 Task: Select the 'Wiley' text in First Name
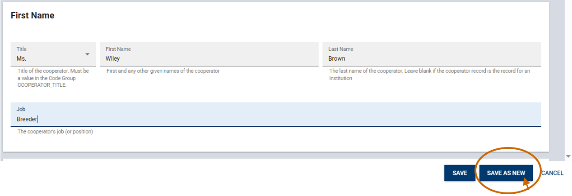click(112, 58)
